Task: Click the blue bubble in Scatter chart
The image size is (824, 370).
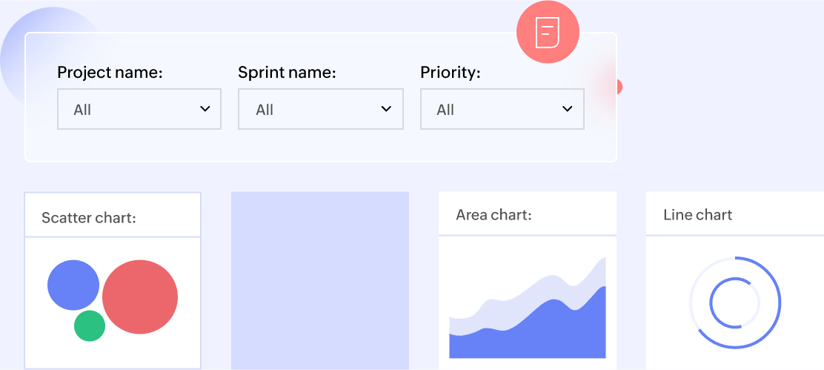Action: [x=73, y=285]
